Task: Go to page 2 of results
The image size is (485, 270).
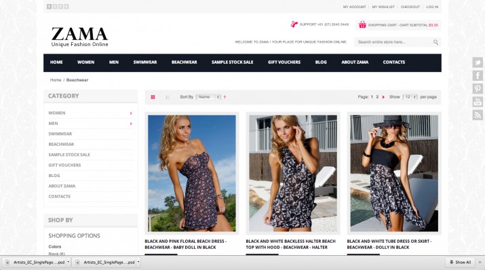Action: pos(377,97)
